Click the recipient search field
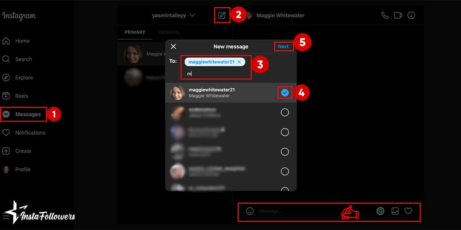461x230 pixels. (x=216, y=74)
